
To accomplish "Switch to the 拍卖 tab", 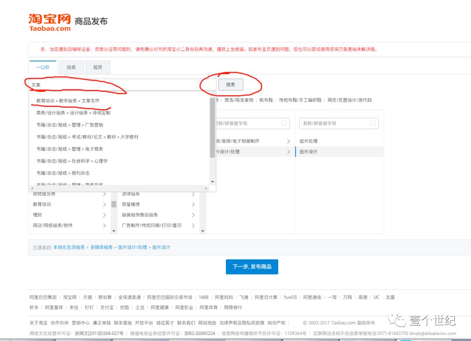I will click(x=71, y=67).
